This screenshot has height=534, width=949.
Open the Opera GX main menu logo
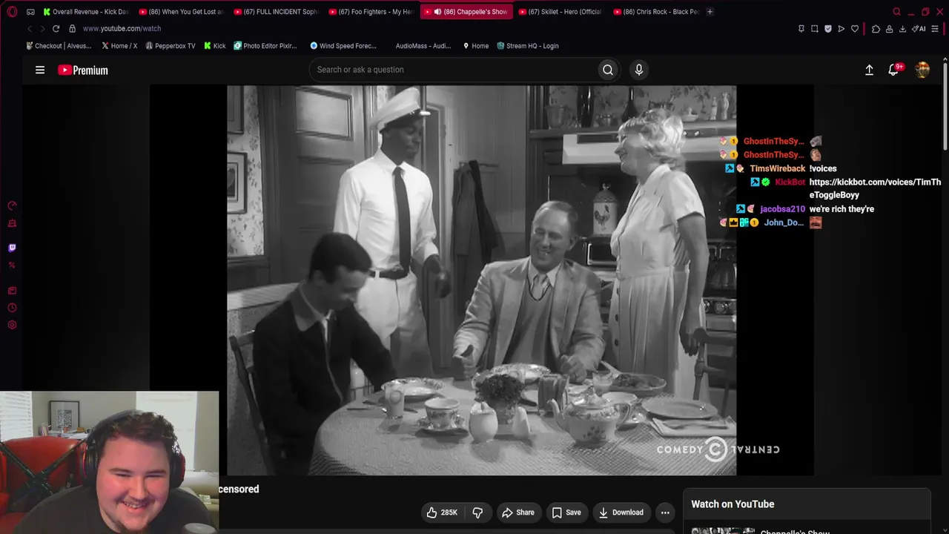[12, 12]
